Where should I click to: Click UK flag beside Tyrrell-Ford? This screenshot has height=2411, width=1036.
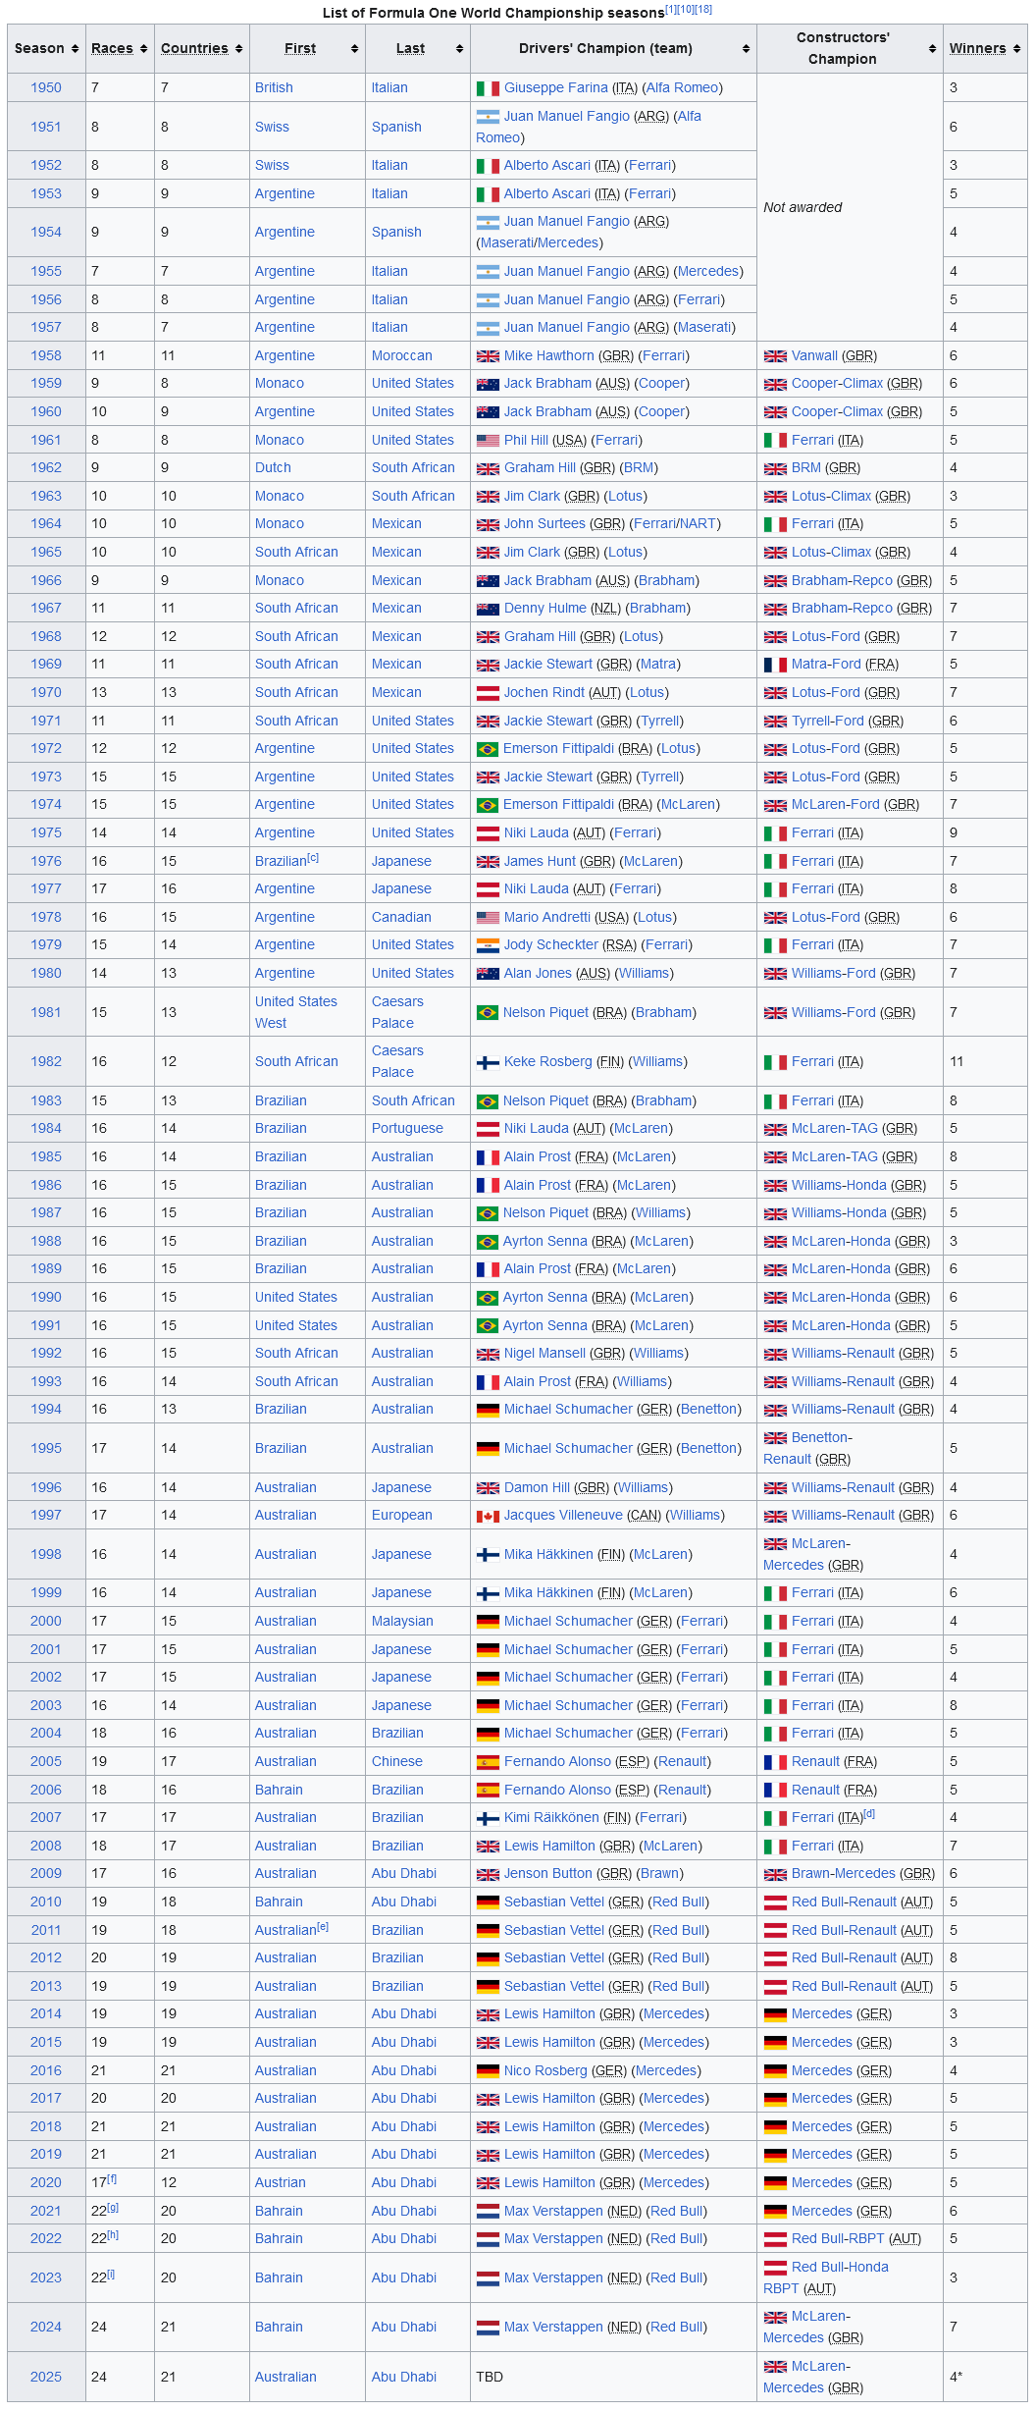pos(775,722)
